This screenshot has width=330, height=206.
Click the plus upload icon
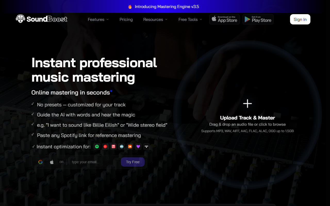click(x=247, y=104)
